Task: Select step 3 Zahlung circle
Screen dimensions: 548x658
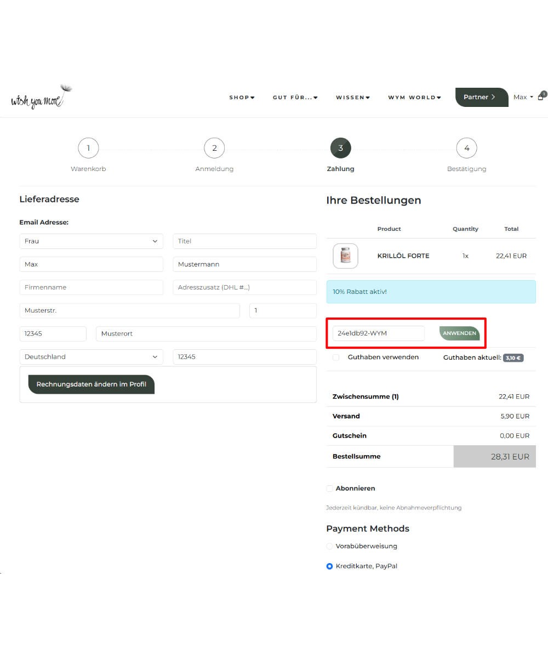Action: [x=340, y=148]
